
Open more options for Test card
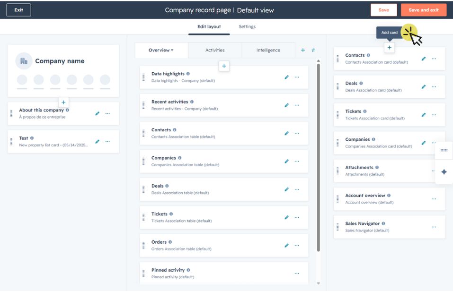click(107, 142)
